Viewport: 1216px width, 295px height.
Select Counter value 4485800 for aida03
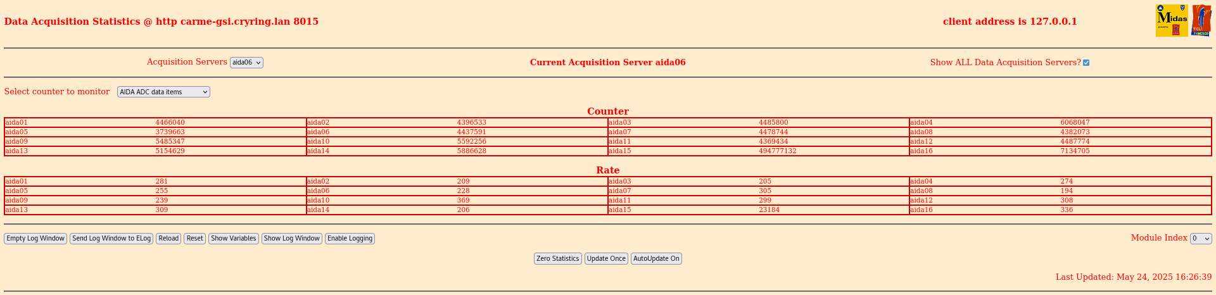(774, 123)
